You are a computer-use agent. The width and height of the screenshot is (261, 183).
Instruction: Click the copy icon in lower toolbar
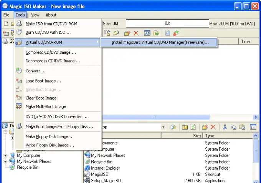click(233, 127)
